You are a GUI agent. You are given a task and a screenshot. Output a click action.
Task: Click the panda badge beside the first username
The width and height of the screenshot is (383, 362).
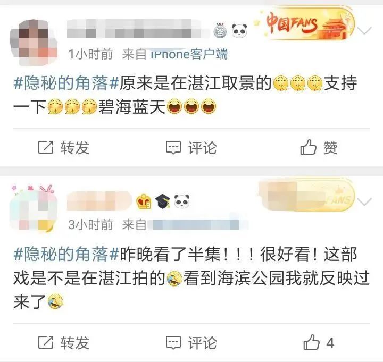(239, 31)
